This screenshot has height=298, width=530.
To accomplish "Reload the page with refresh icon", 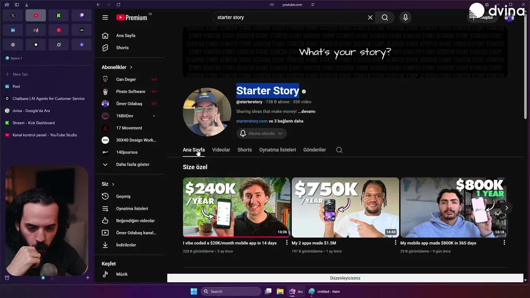I will pos(118,5).
